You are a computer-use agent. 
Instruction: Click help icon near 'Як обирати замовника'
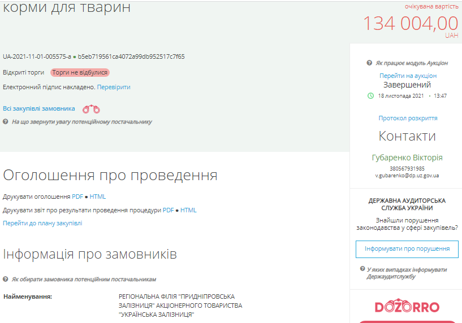tap(6, 279)
